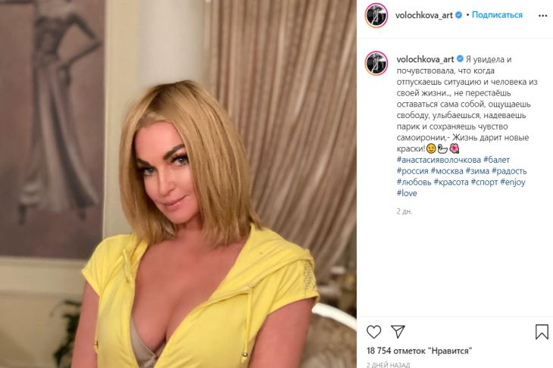Open the #красота hashtag
The width and height of the screenshot is (553, 368).
click(x=451, y=182)
